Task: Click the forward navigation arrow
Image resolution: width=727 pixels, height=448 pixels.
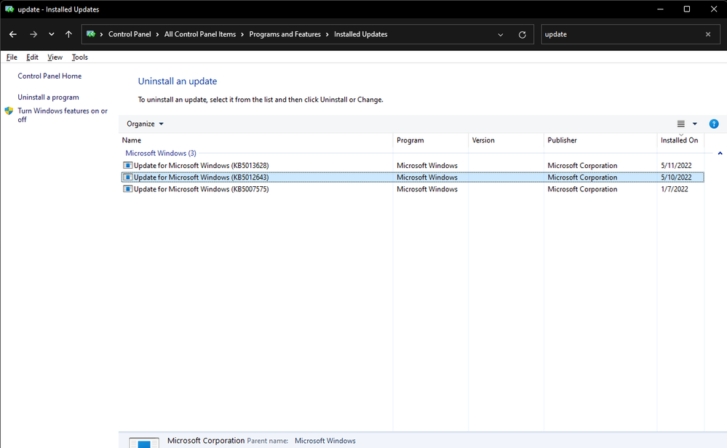Action: point(33,34)
